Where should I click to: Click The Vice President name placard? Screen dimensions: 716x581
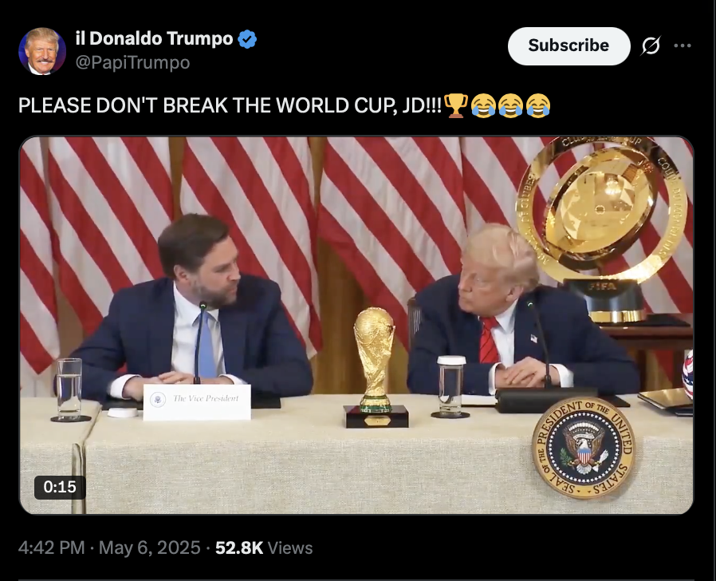(x=197, y=401)
